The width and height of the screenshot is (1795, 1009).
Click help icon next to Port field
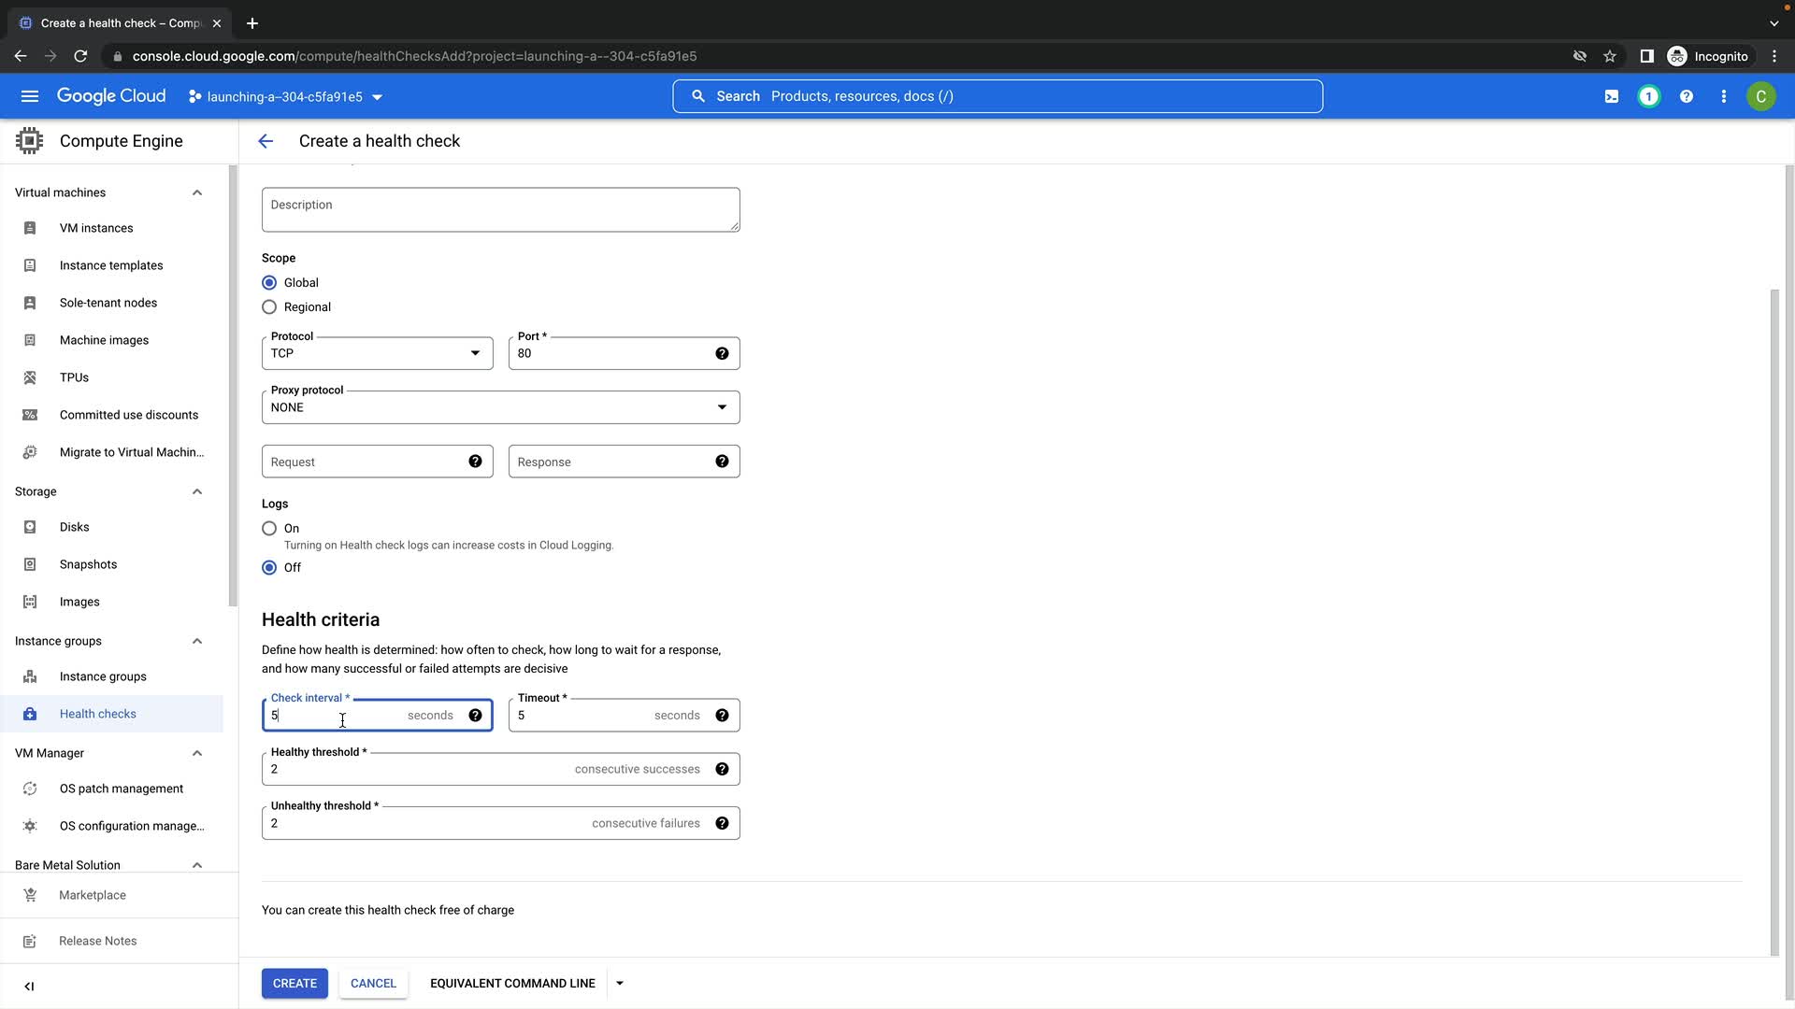(x=722, y=353)
